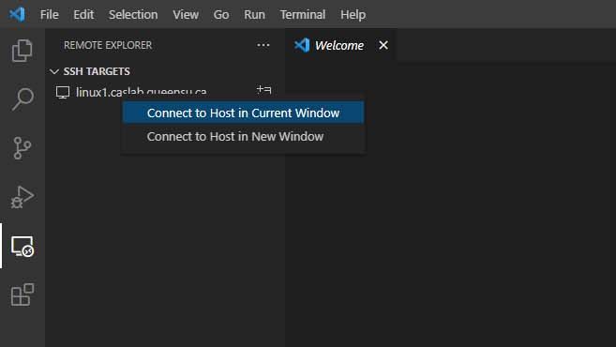The width and height of the screenshot is (616, 347).
Task: Click connect-in-new-window icon beside linux1 host
Action: point(264,90)
